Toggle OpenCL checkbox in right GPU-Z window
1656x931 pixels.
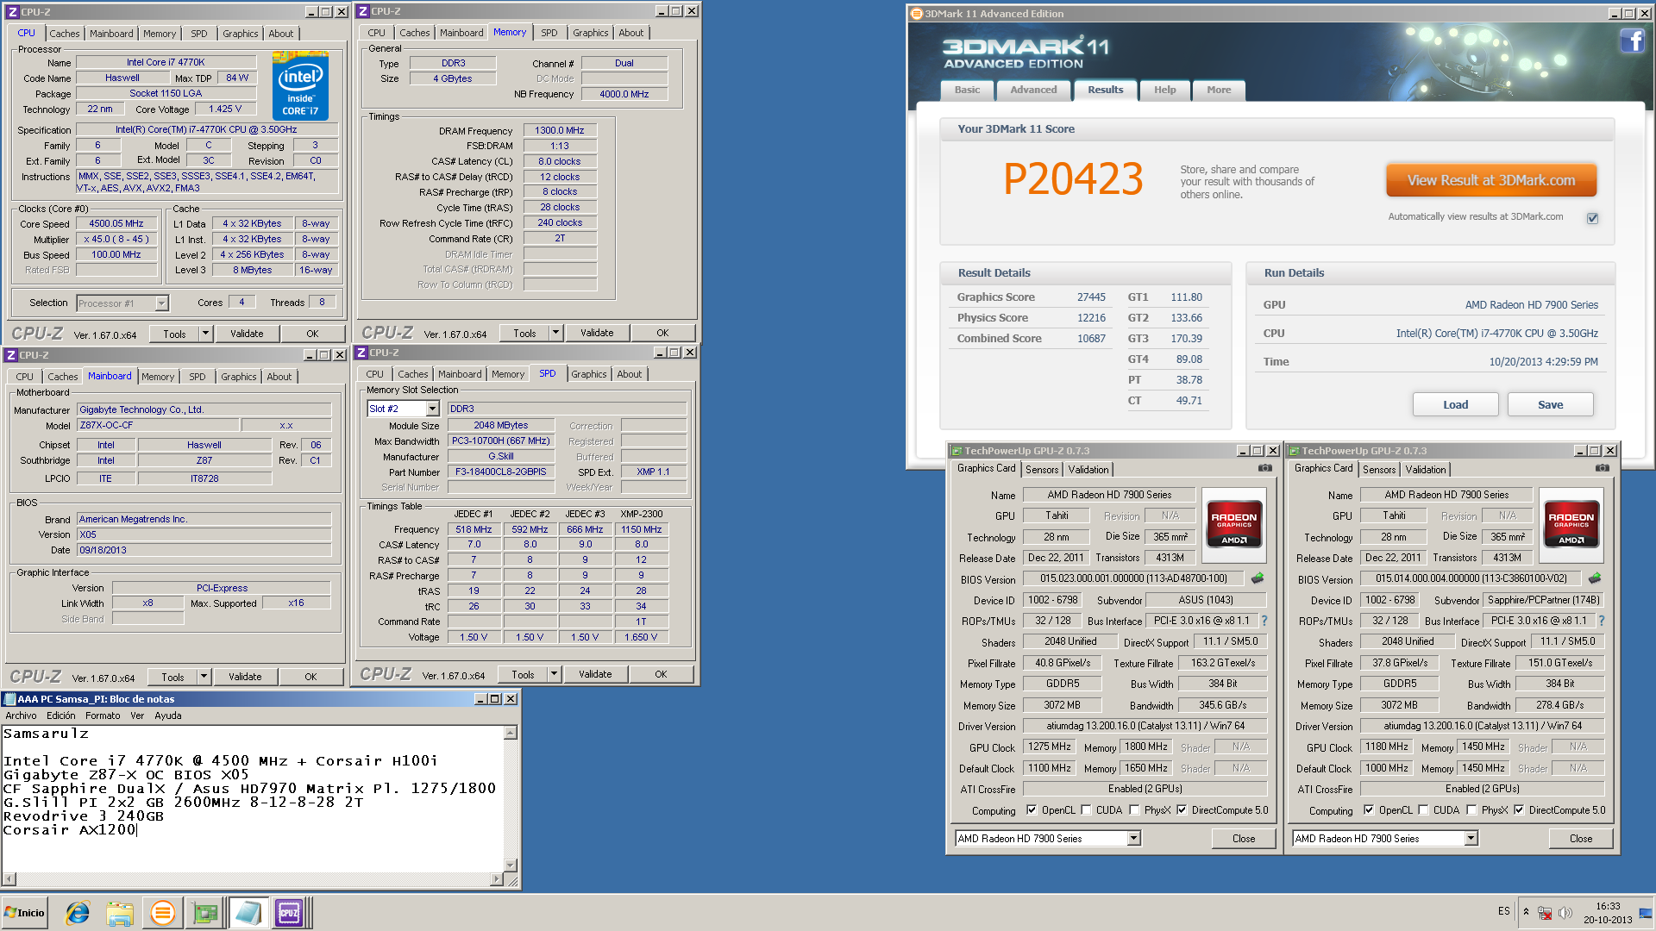click(x=1369, y=810)
